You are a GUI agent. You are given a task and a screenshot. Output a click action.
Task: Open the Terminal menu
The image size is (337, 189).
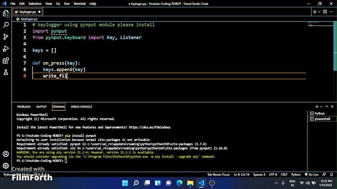[x=80, y=4]
